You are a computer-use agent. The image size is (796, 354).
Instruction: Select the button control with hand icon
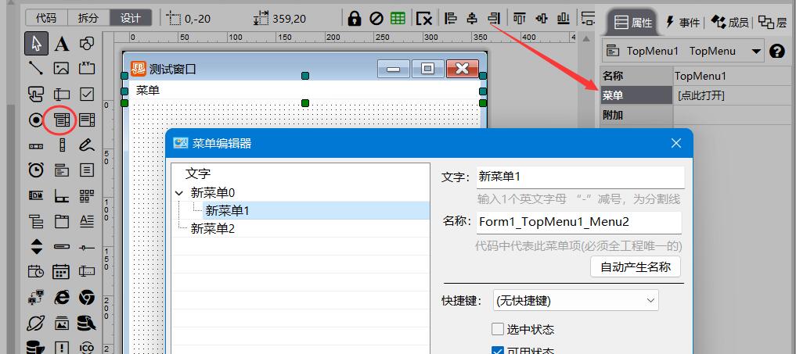[x=36, y=94]
